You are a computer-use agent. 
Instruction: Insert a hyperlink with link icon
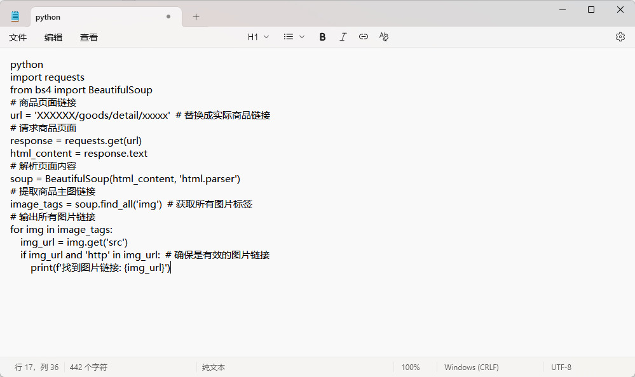click(363, 37)
